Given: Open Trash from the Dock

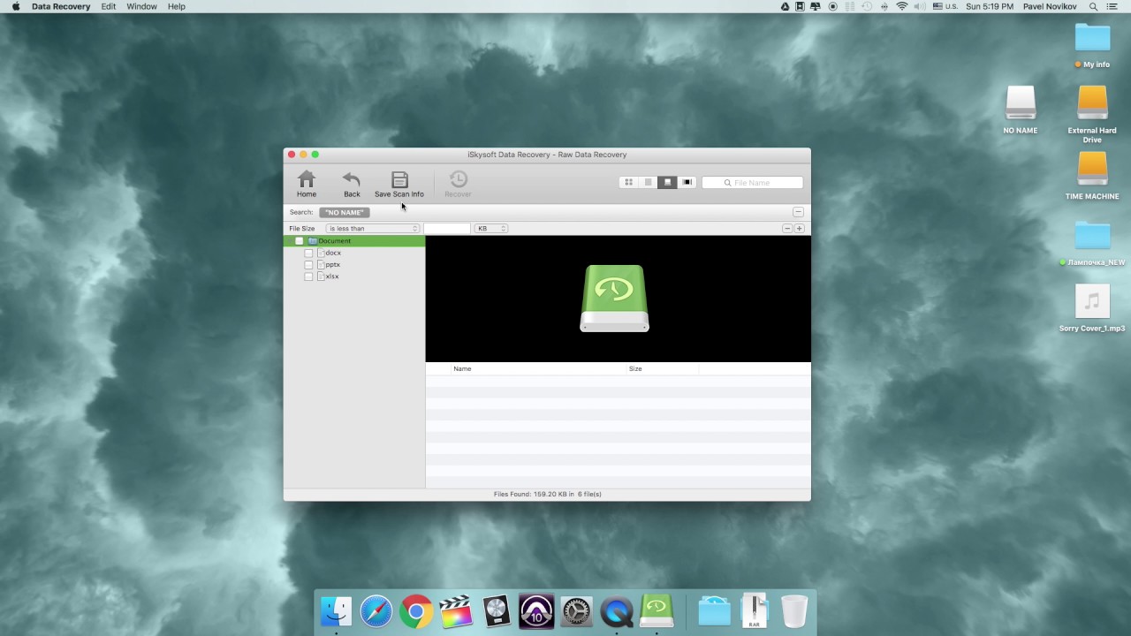Looking at the screenshot, I should tap(794, 610).
